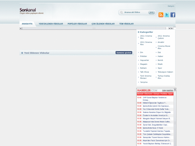Open headline 'Mangalın Ateşini Yakmak İsteyen B...'
The height and width of the screenshot is (146, 195).
(157, 118)
